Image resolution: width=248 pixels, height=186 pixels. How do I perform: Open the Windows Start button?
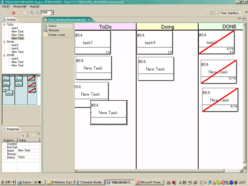(x=8, y=183)
